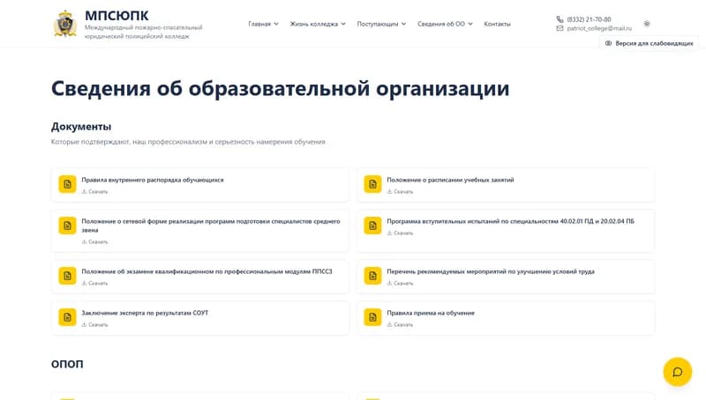Click the Сведения об образовательной организации heading
The width and height of the screenshot is (706, 400).
(x=280, y=88)
